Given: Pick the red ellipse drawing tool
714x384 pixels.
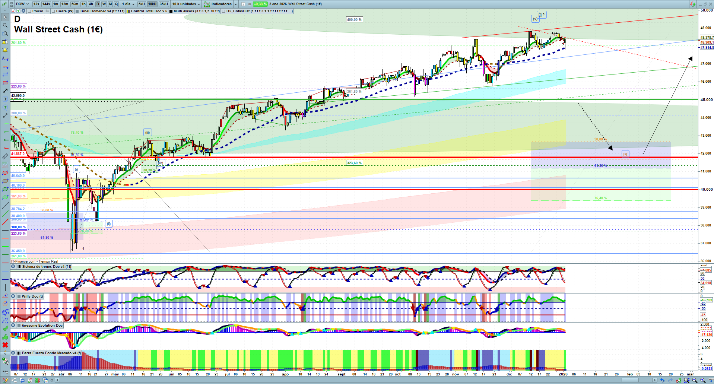Looking at the screenshot, I should point(5,173).
